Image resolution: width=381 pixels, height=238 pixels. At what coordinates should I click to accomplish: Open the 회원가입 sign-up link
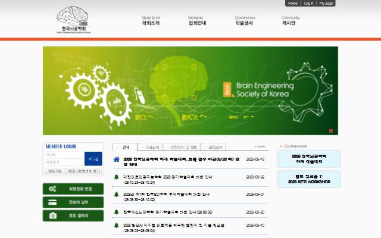pyautogui.click(x=55, y=171)
